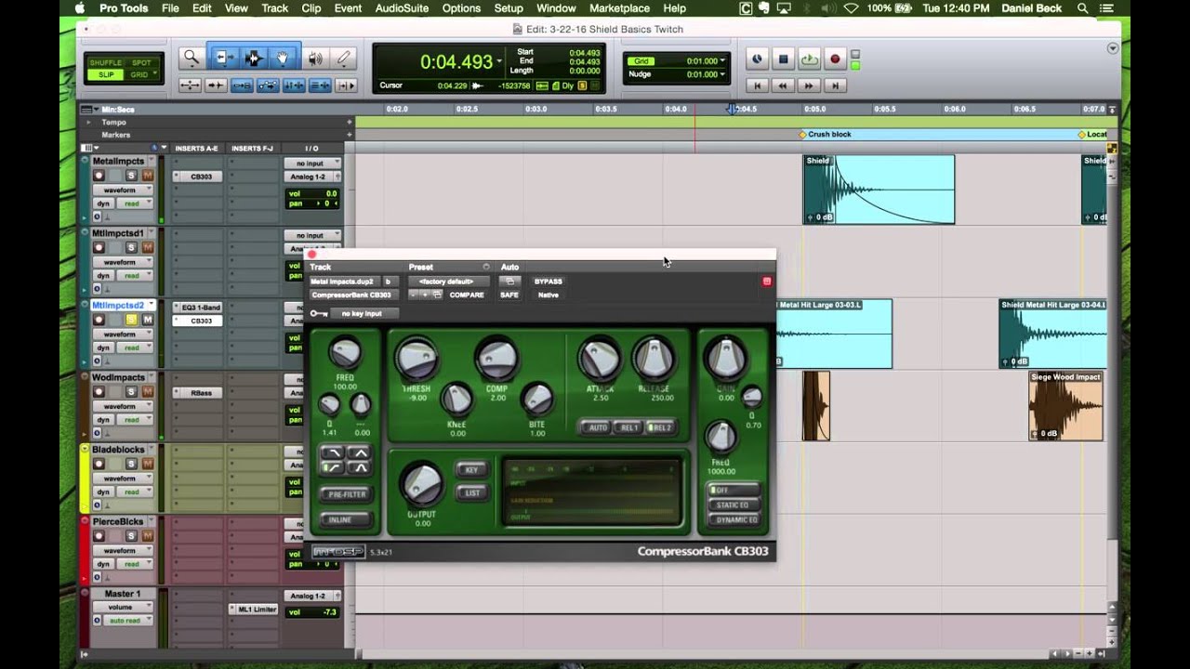
Task: Click the SAFE button
Action: (x=509, y=295)
